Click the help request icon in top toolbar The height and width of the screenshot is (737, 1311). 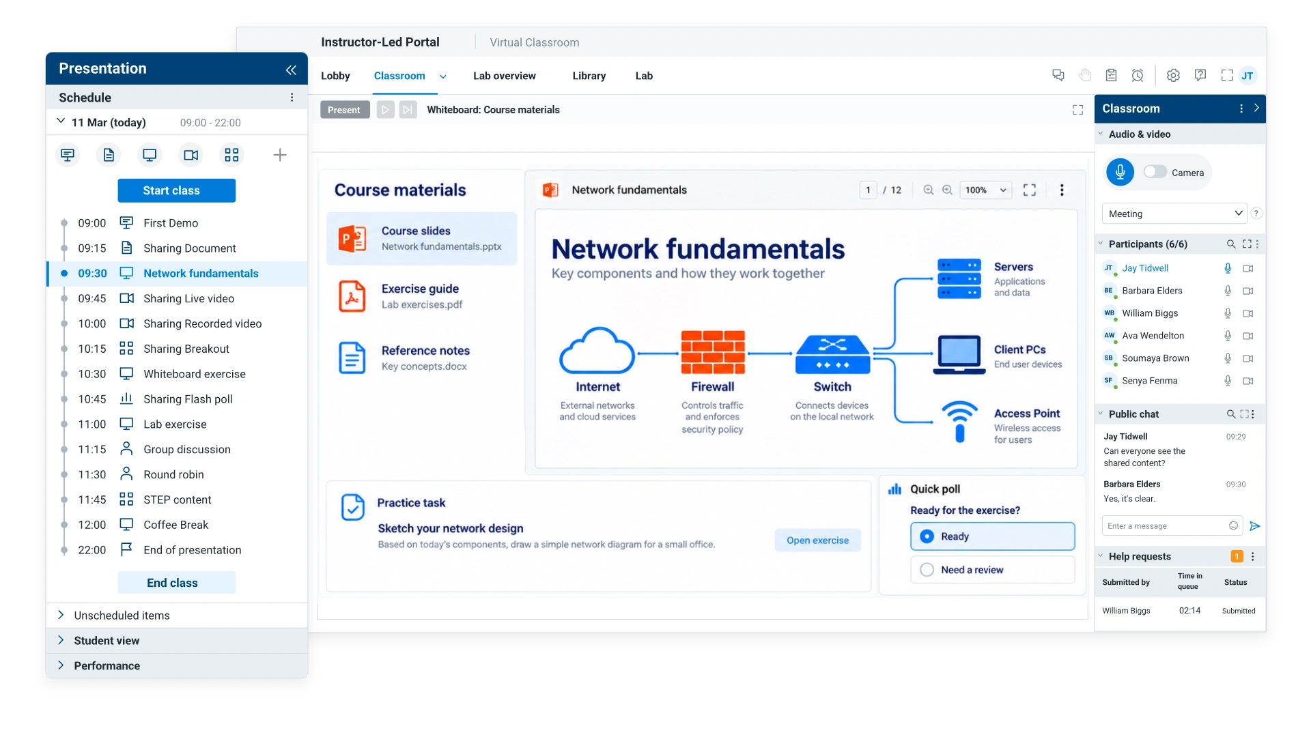1200,75
